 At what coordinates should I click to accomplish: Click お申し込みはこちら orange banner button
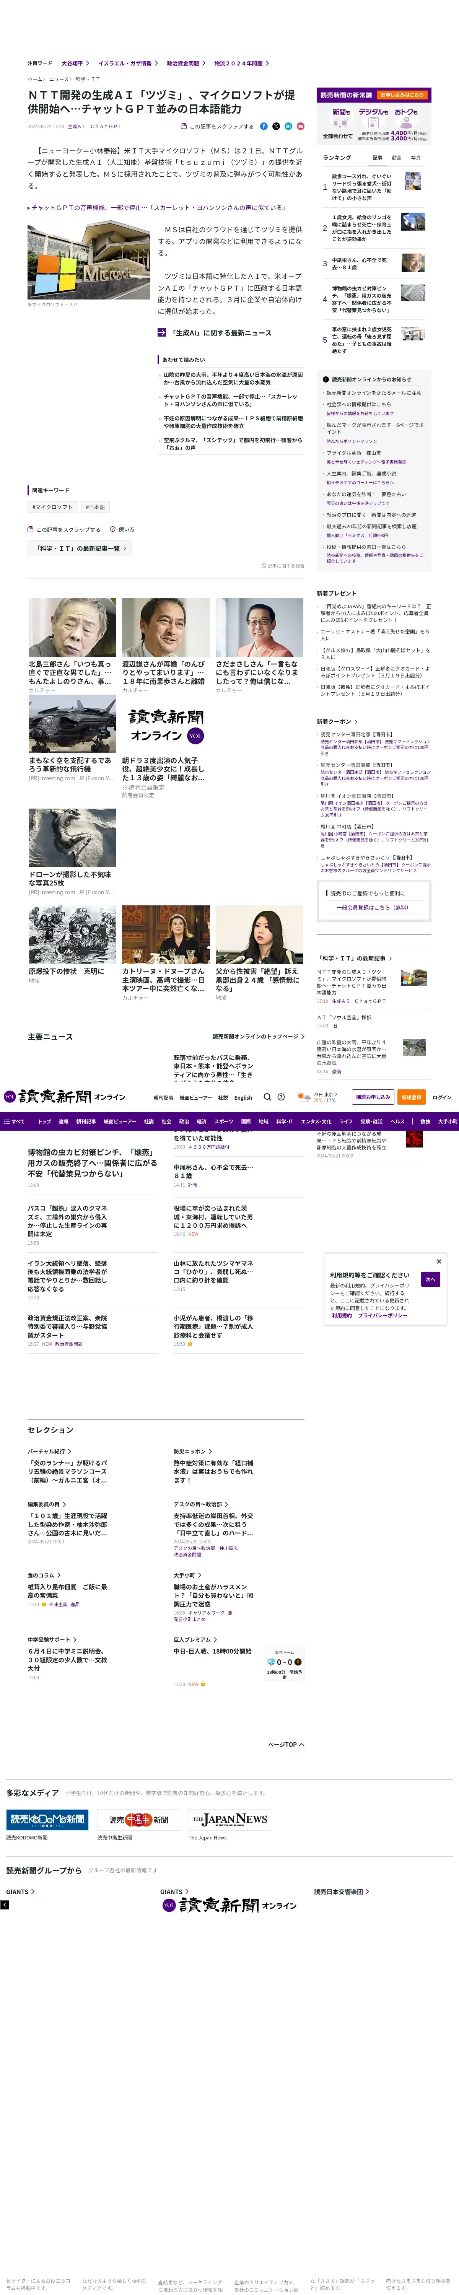(402, 95)
